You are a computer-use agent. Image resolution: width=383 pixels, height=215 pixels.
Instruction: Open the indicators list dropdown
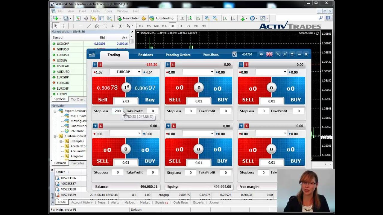click(246, 18)
